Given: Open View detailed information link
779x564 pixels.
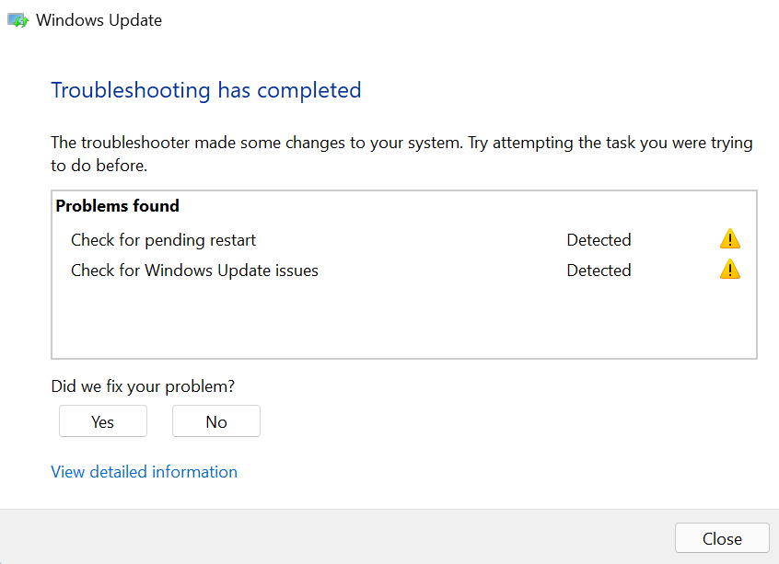Looking at the screenshot, I should (x=144, y=472).
